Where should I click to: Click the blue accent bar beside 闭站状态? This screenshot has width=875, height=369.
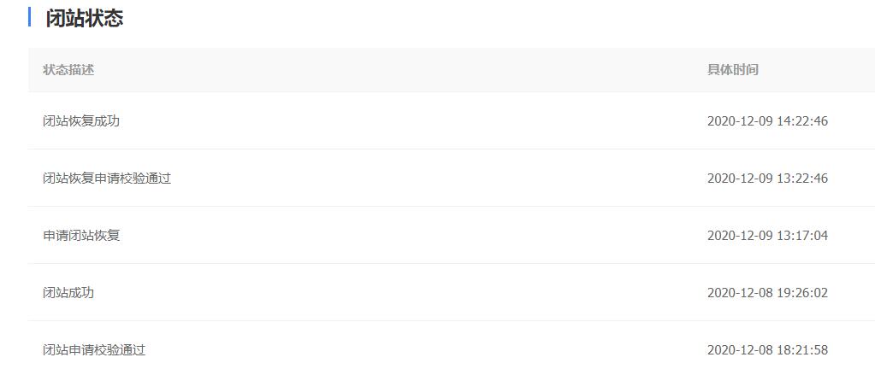(x=30, y=17)
